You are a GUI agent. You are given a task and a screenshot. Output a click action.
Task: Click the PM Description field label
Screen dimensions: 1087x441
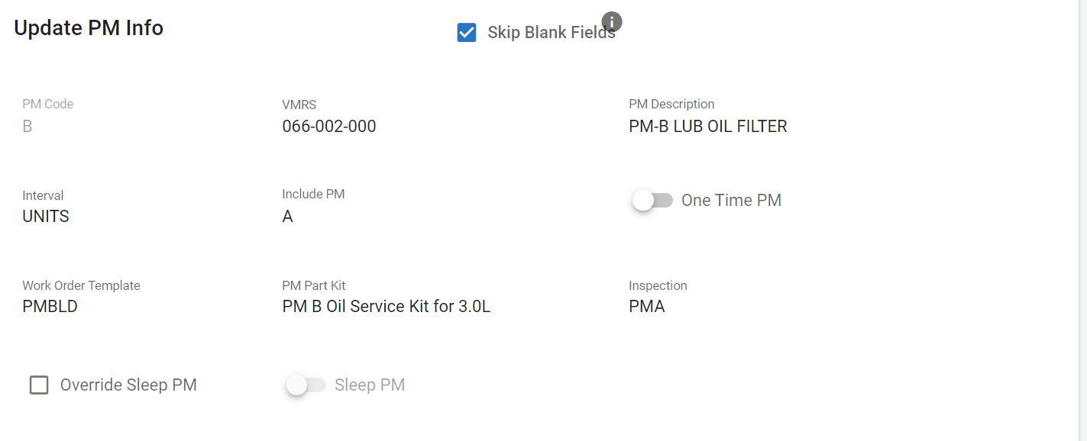(x=671, y=105)
